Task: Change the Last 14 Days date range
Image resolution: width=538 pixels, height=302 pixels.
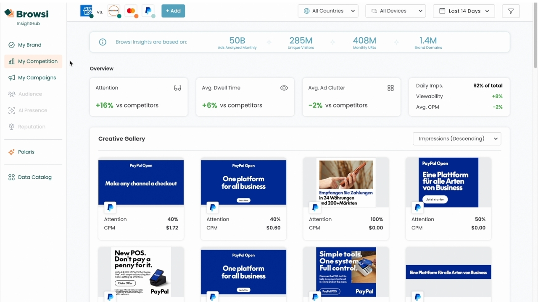Action: pyautogui.click(x=464, y=11)
